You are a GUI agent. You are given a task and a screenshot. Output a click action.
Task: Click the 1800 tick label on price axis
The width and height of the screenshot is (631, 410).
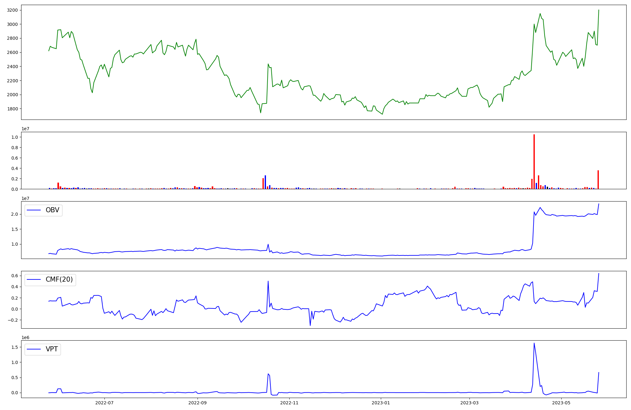click(12, 109)
